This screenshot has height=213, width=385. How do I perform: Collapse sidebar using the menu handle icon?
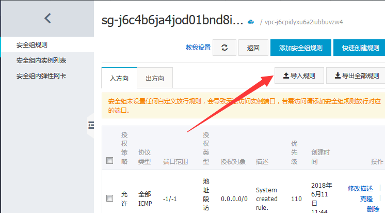[91, 125]
